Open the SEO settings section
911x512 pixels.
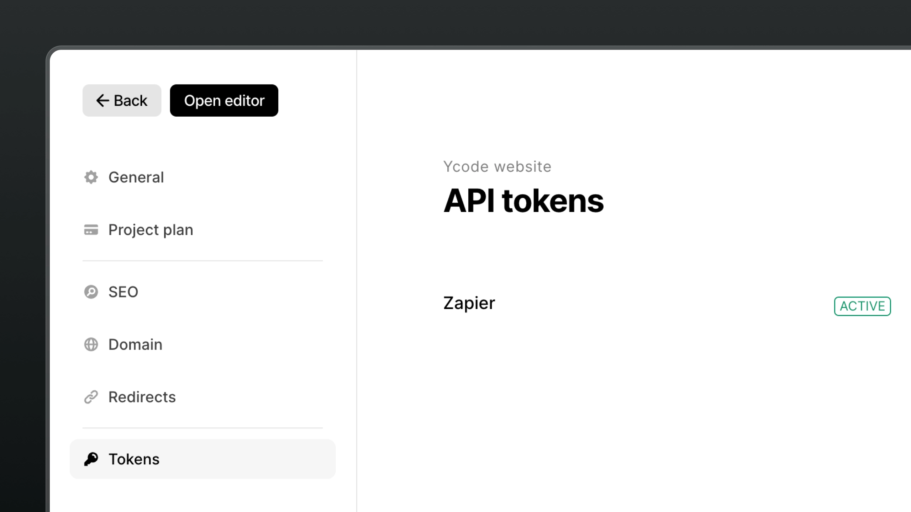coord(123,292)
